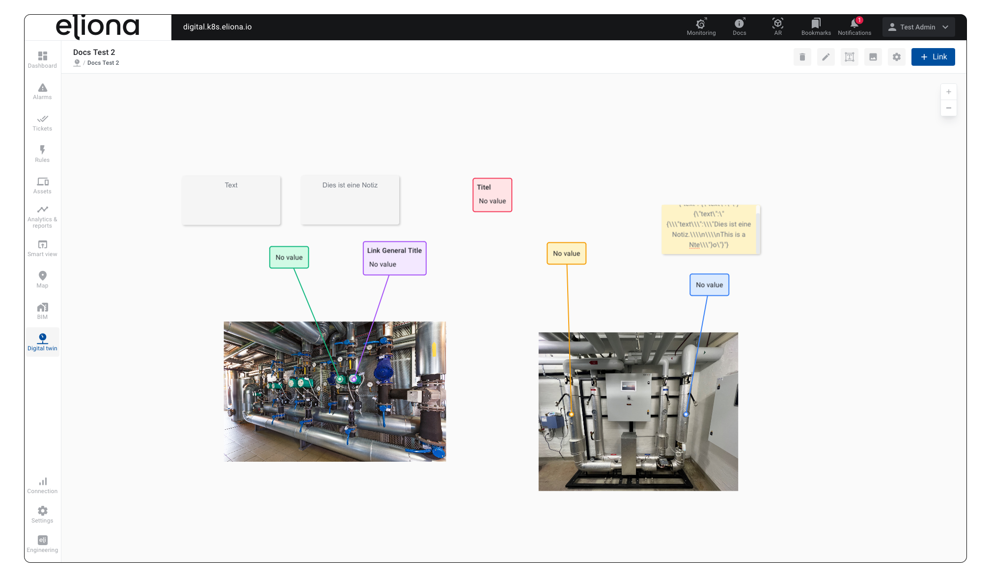
Task: Click the blue Link button
Action: [x=933, y=57]
